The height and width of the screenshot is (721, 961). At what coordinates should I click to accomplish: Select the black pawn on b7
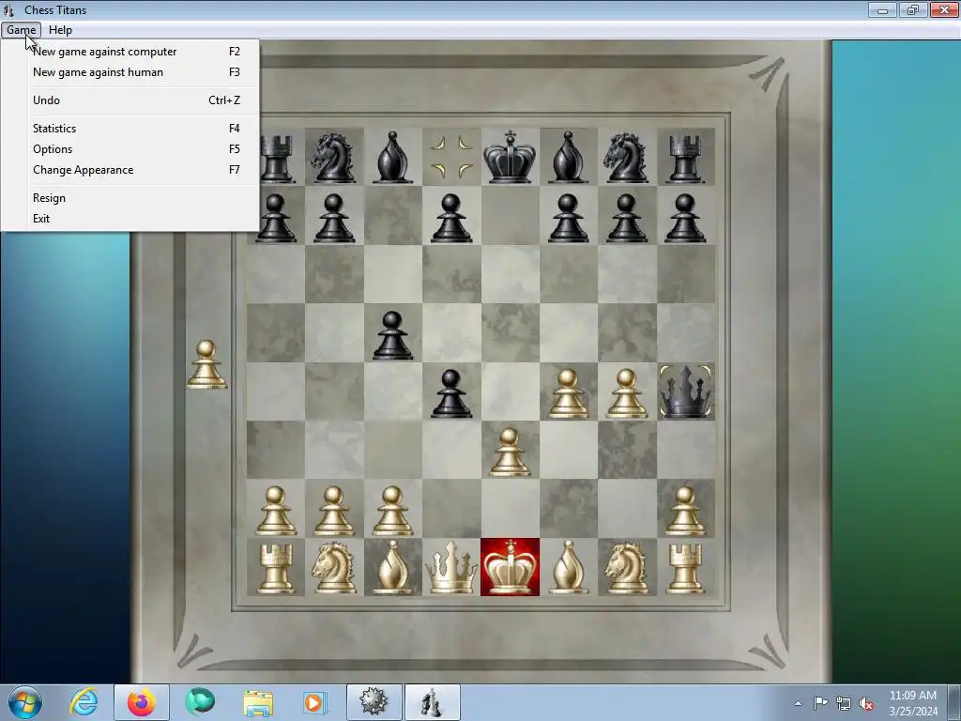coord(334,218)
